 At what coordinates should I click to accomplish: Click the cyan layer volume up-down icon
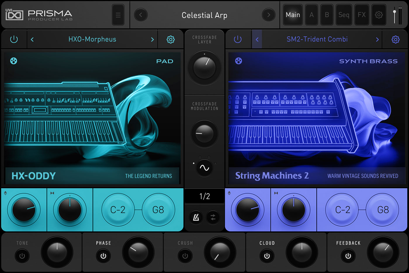5,193
